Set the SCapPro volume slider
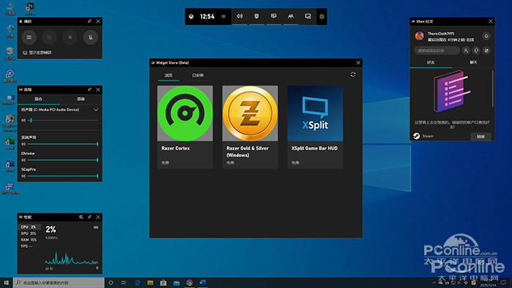Image resolution: width=512 pixels, height=288 pixels. click(64, 176)
